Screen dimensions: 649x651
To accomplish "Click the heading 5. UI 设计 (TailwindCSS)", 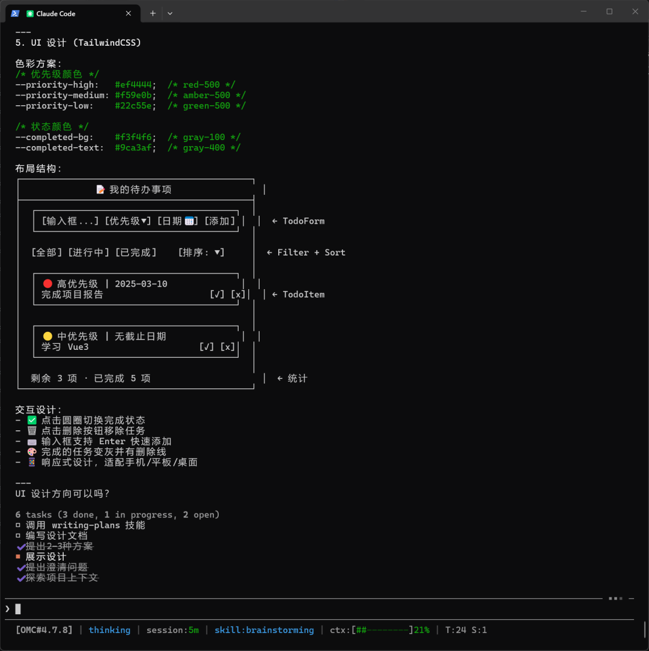I will 78,43.
